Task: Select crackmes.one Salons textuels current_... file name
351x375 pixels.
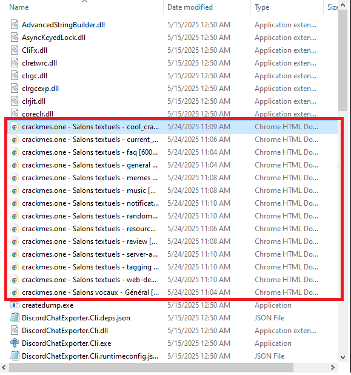Action: click(90, 140)
